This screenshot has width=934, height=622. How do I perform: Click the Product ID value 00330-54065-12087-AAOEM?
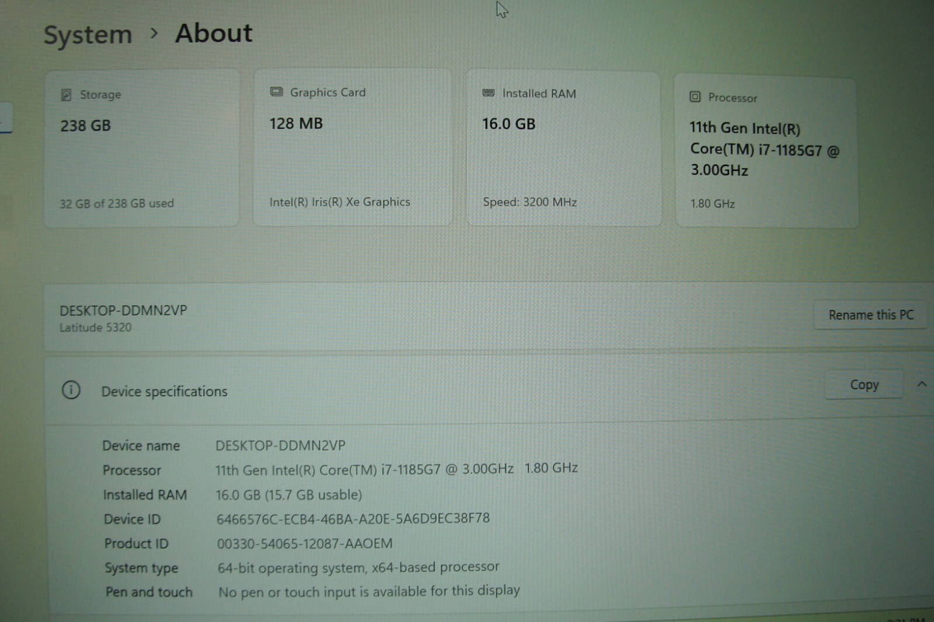[x=305, y=543]
